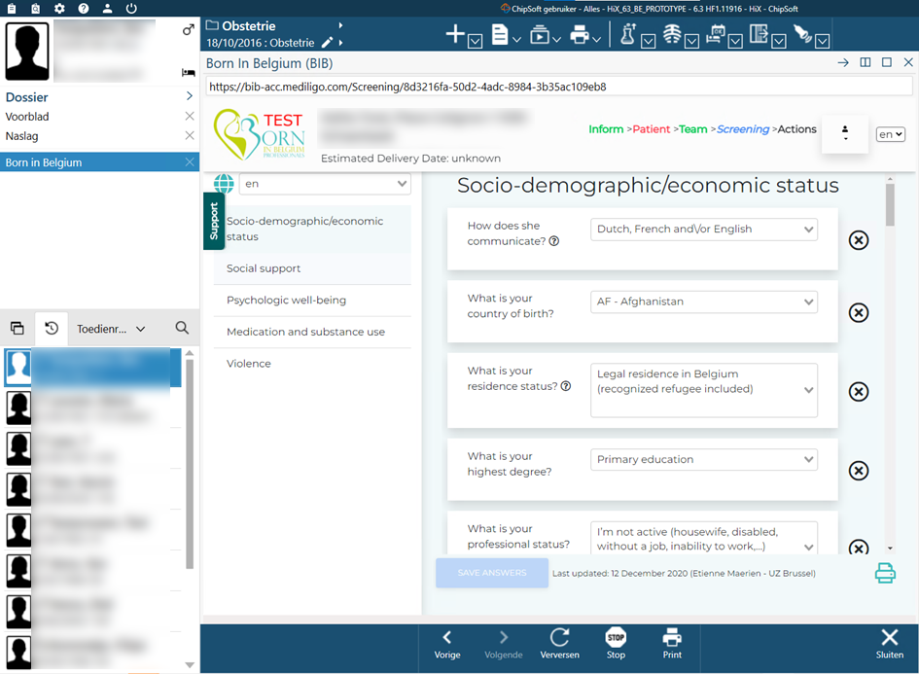The width and height of the screenshot is (919, 674).
Task: Open dropdown arrow next to document icon
Action: click(x=516, y=40)
